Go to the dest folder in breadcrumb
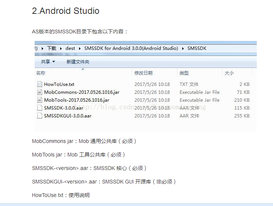The height and width of the screenshot is (206, 273). 70,48
